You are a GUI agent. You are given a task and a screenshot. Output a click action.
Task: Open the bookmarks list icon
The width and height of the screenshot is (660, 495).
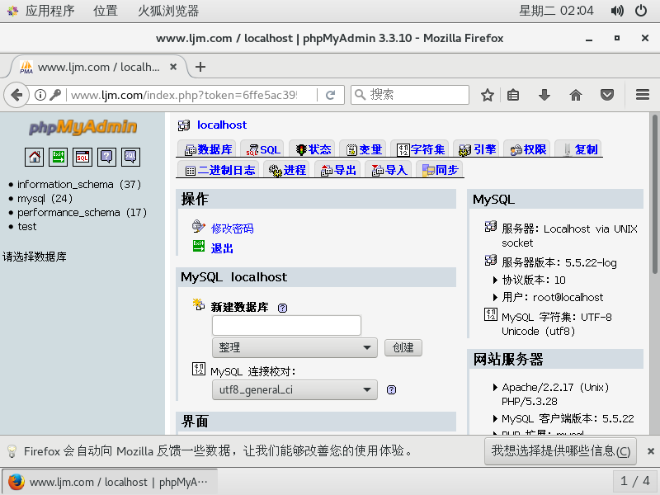pyautogui.click(x=512, y=95)
